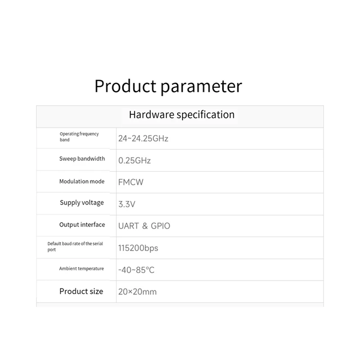This screenshot has width=360, height=360.
Task: Select the -40~85°C value
Action: click(x=136, y=270)
